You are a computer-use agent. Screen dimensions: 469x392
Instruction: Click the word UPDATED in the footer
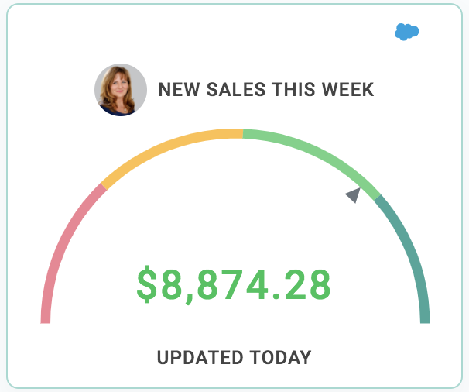[x=200, y=357]
